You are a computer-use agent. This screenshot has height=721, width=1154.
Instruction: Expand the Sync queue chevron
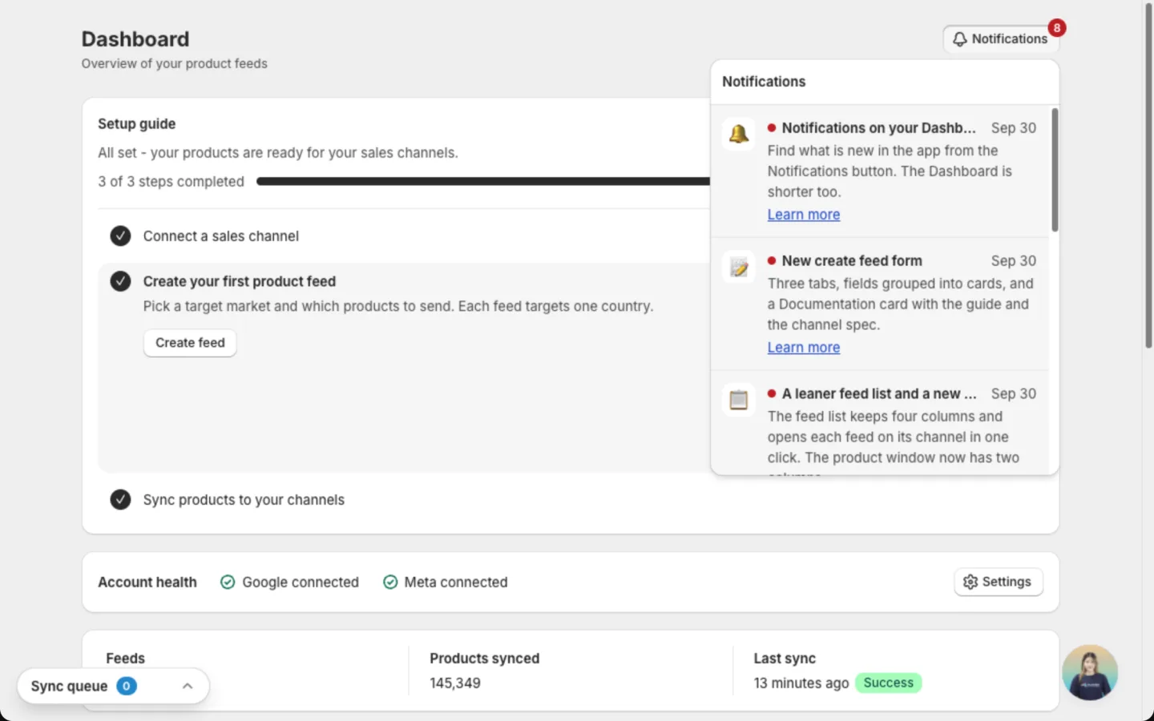tap(188, 687)
